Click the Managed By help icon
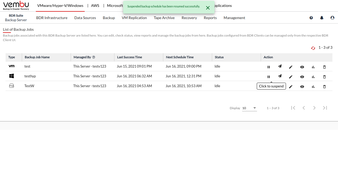Viewport: 338px width, 177px height. pyautogui.click(x=94, y=57)
